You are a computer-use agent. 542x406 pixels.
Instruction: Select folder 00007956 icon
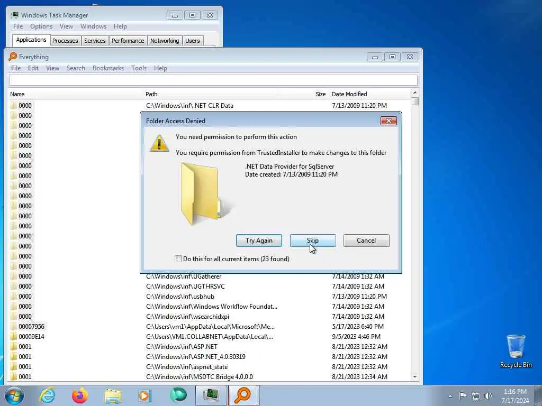point(13,326)
